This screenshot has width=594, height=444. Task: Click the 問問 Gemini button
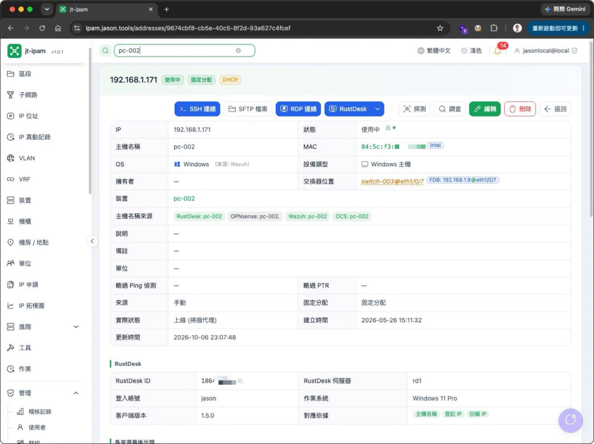tap(565, 9)
